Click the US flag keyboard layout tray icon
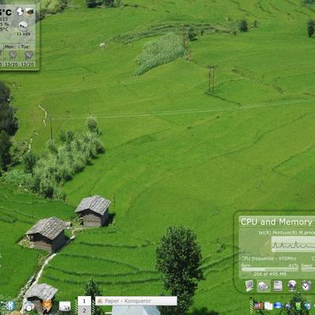This screenshot has height=315, width=315. [258, 306]
